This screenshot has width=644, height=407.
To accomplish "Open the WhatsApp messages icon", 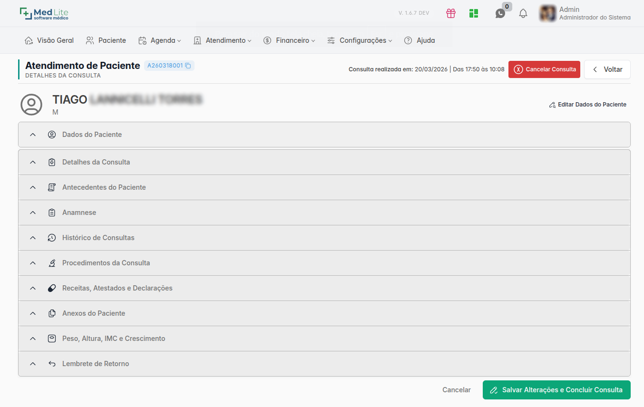I will pyautogui.click(x=500, y=14).
